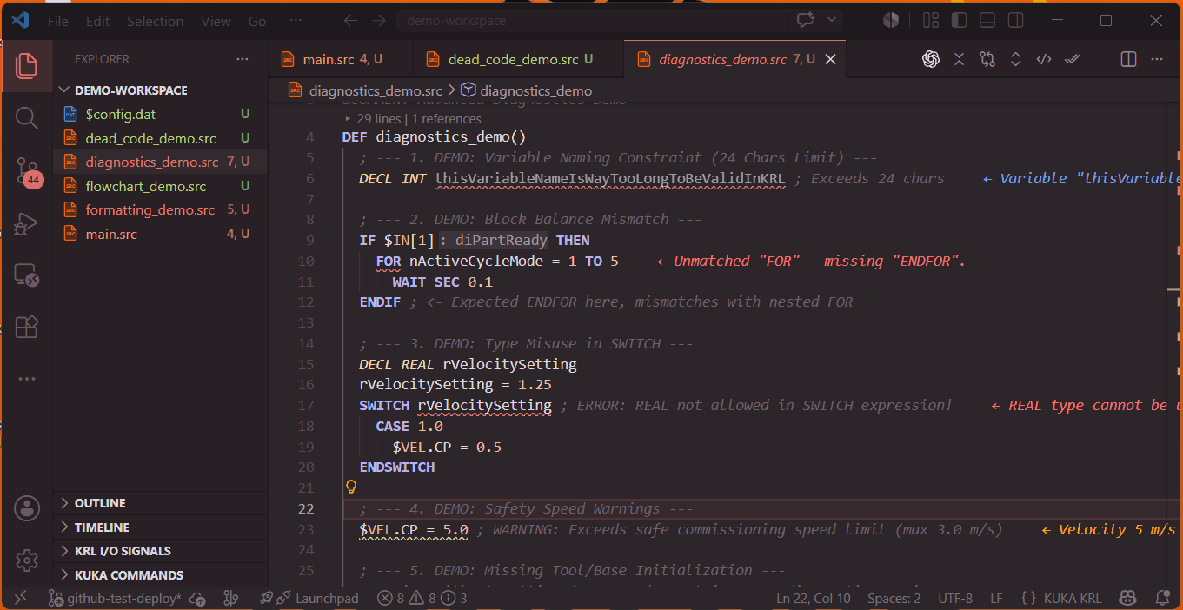
Task: Click the code brackets icon in editor toolbar
Action: pyautogui.click(x=1044, y=59)
